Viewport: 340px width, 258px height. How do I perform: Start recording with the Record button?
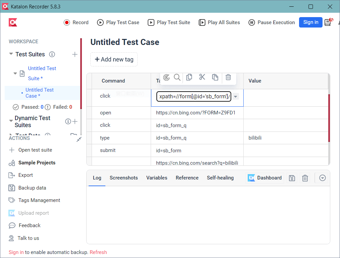pyautogui.click(x=76, y=22)
